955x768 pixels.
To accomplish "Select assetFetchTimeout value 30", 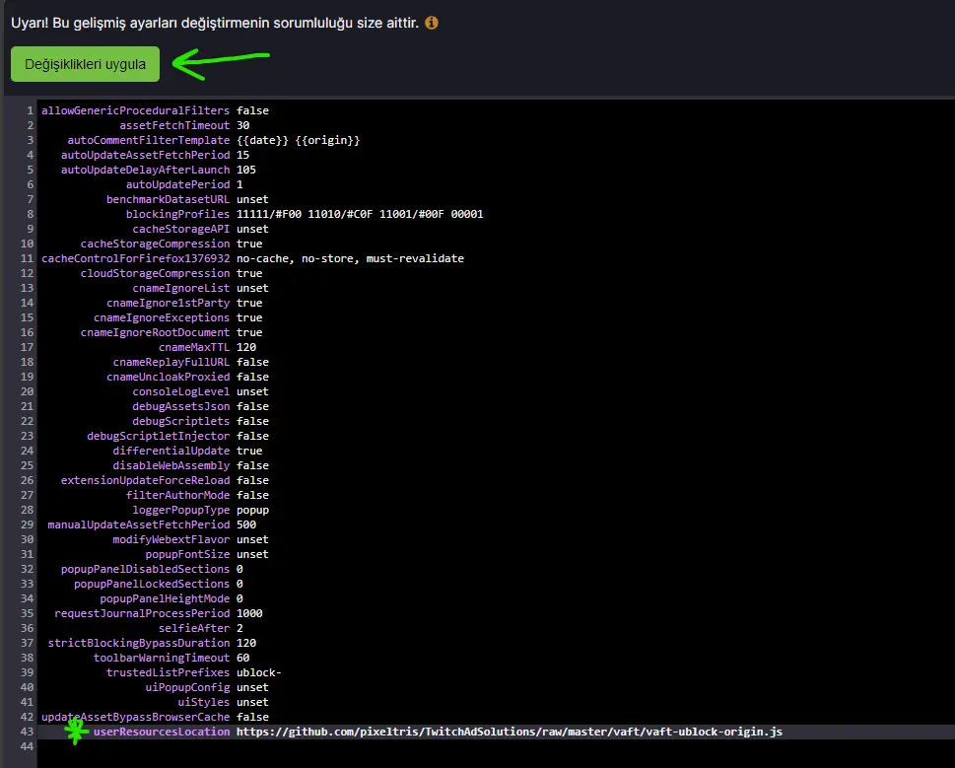I will pos(243,125).
